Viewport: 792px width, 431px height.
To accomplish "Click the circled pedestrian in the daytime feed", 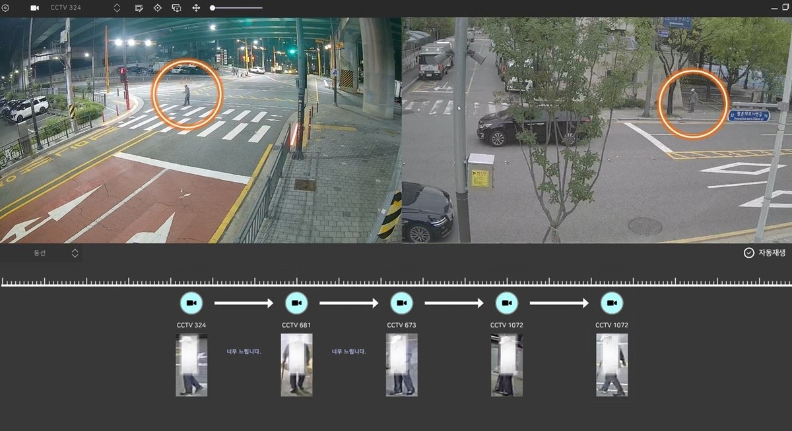I will click(692, 101).
